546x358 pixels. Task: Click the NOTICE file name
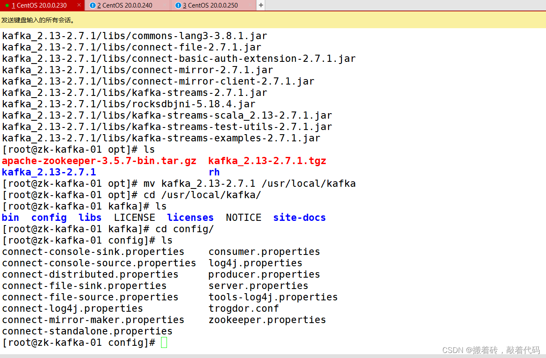244,218
